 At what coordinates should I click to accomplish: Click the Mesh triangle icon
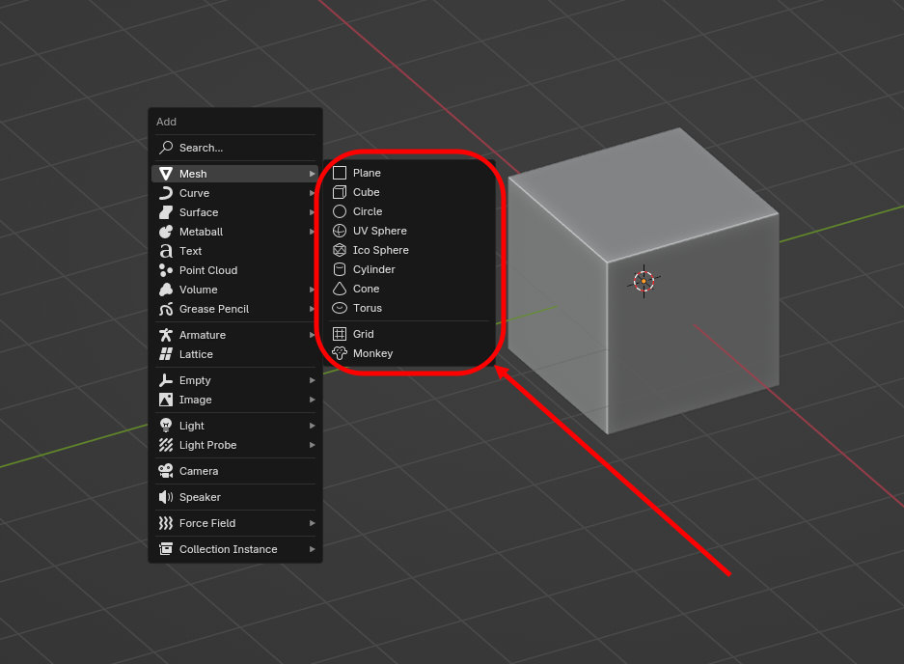pyautogui.click(x=166, y=174)
